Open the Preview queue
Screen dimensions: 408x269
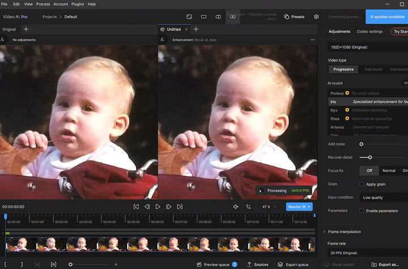point(216,264)
